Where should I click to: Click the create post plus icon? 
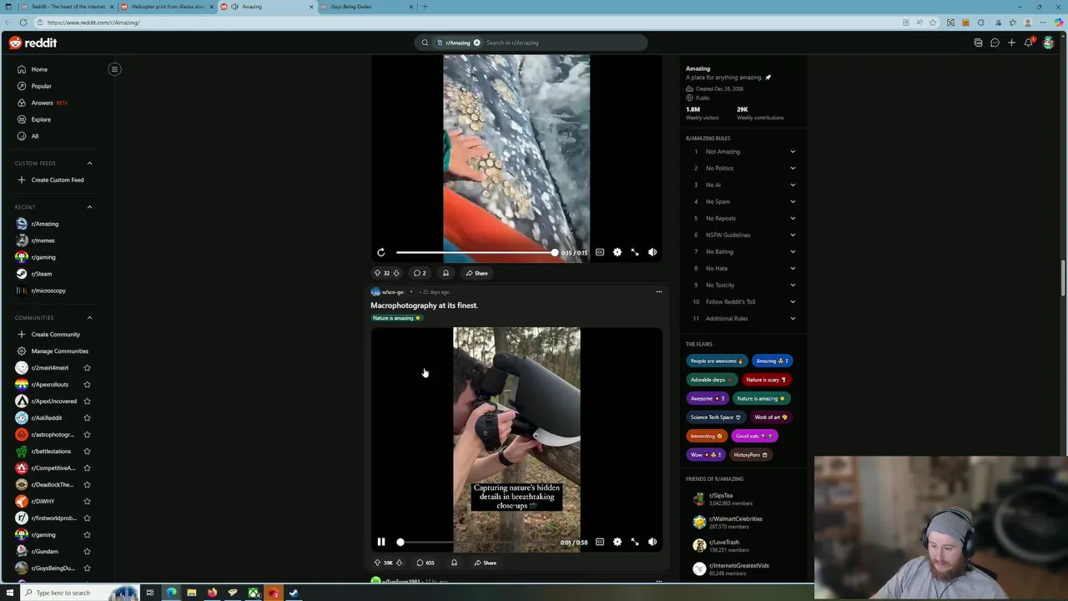pos(1011,43)
